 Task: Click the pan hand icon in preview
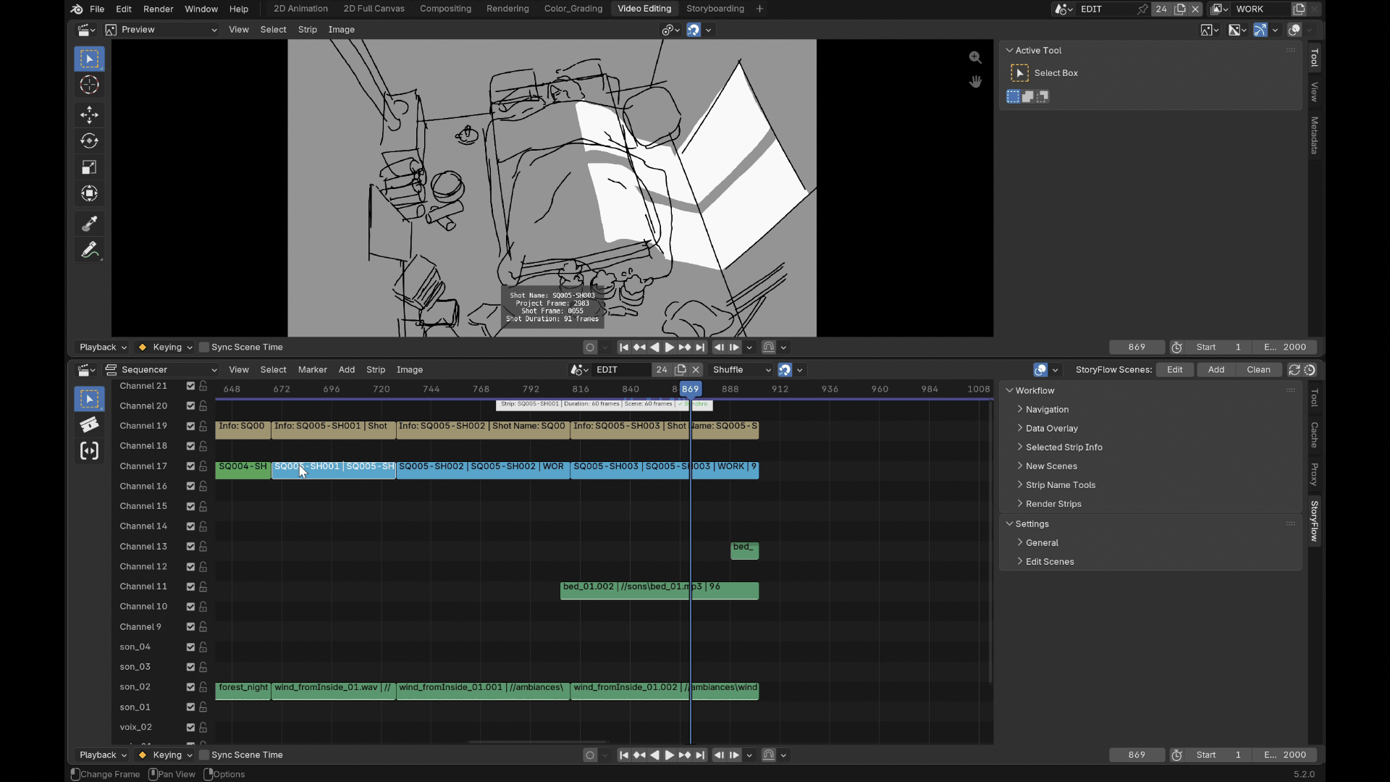click(x=975, y=81)
